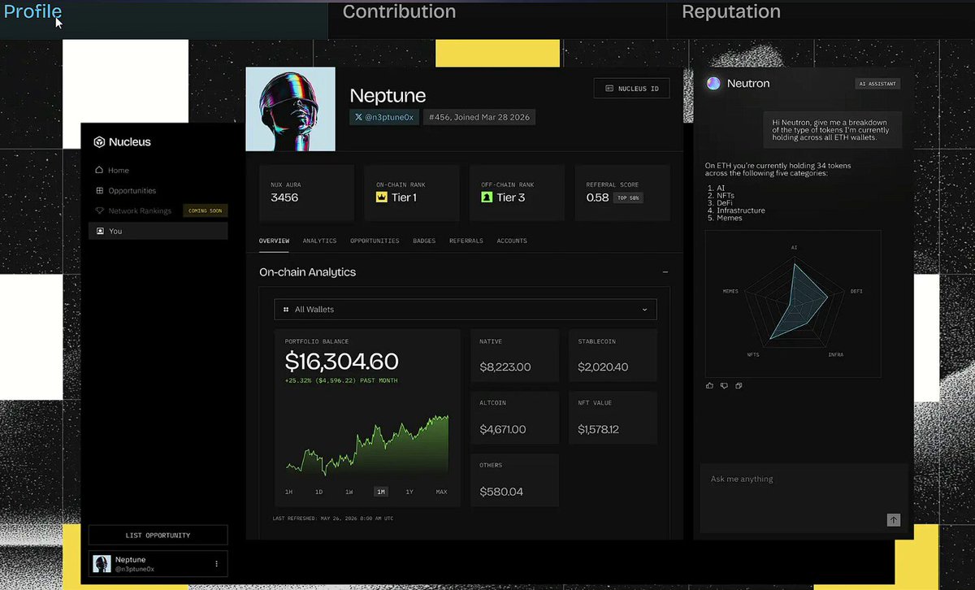Select the 1W chart time range
This screenshot has height=590, width=975.
349,492
